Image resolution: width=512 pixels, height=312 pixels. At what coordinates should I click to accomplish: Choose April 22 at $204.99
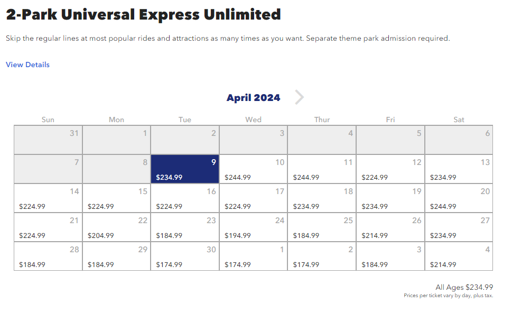(116, 227)
